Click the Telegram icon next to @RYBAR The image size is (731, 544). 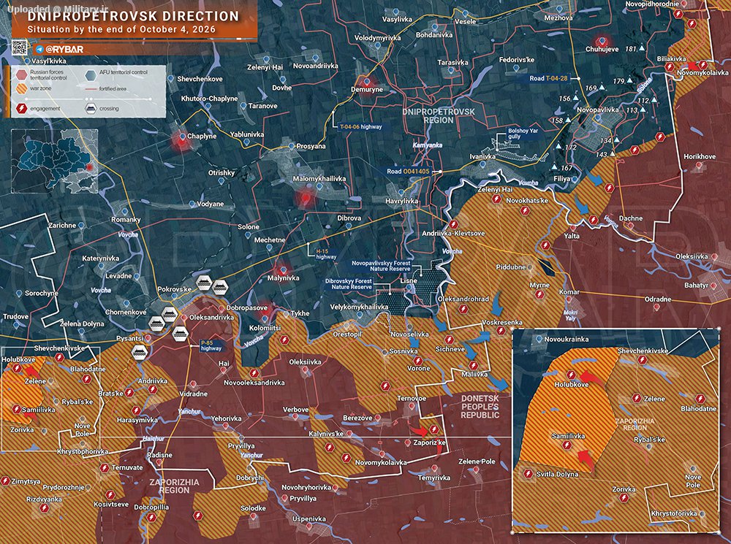(39, 50)
